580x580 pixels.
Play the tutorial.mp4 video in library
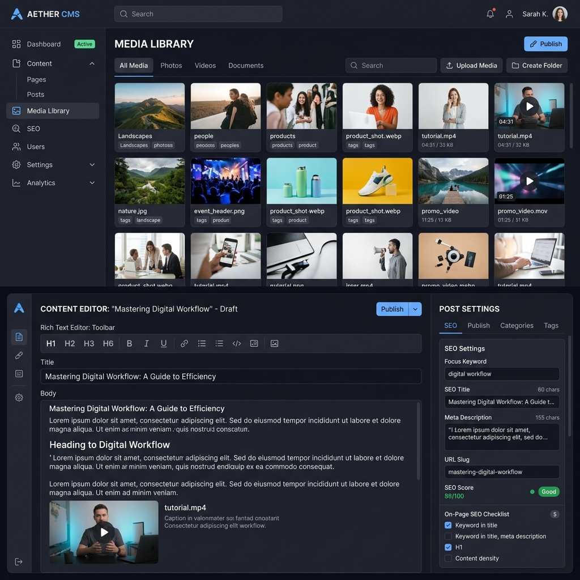pos(530,106)
